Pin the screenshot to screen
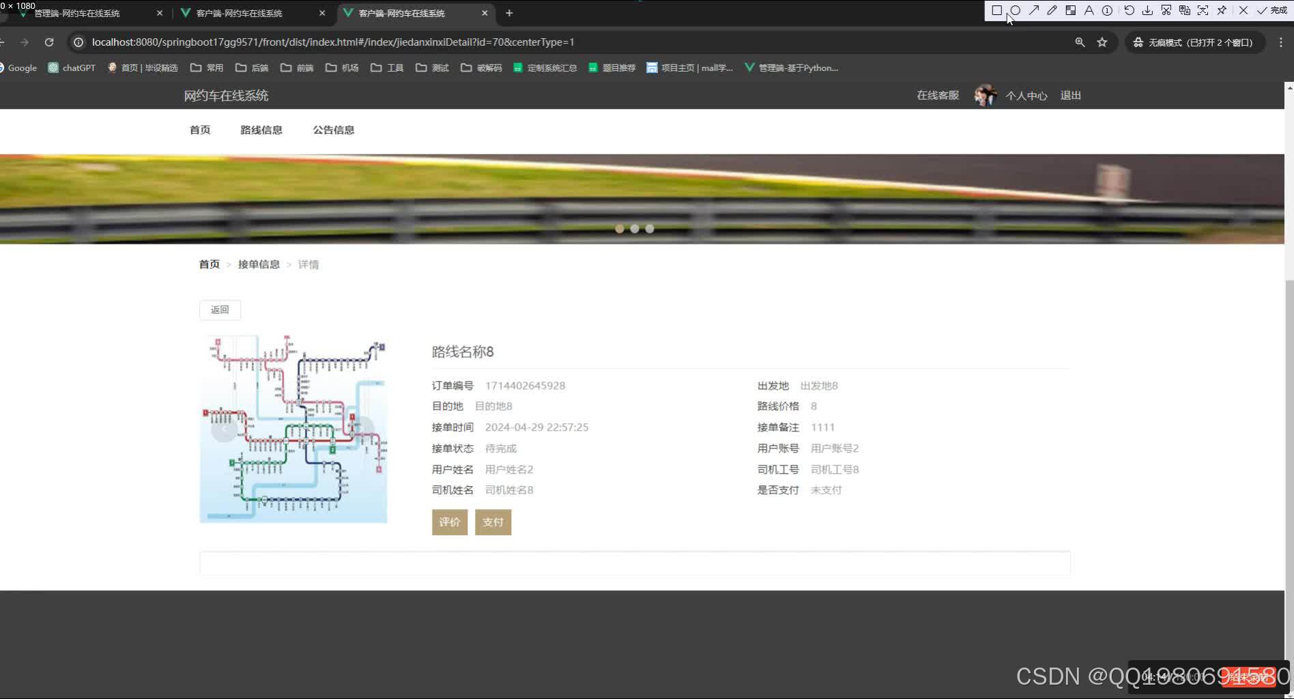Viewport: 1294px width, 699px height. click(1222, 10)
